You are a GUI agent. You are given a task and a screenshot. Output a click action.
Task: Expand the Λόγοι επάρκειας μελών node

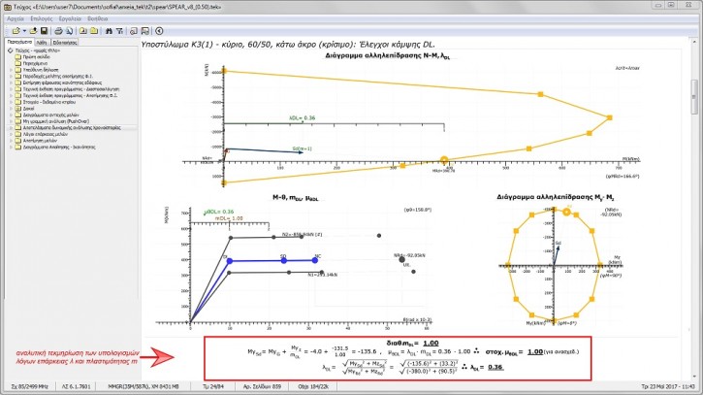coord(12,134)
